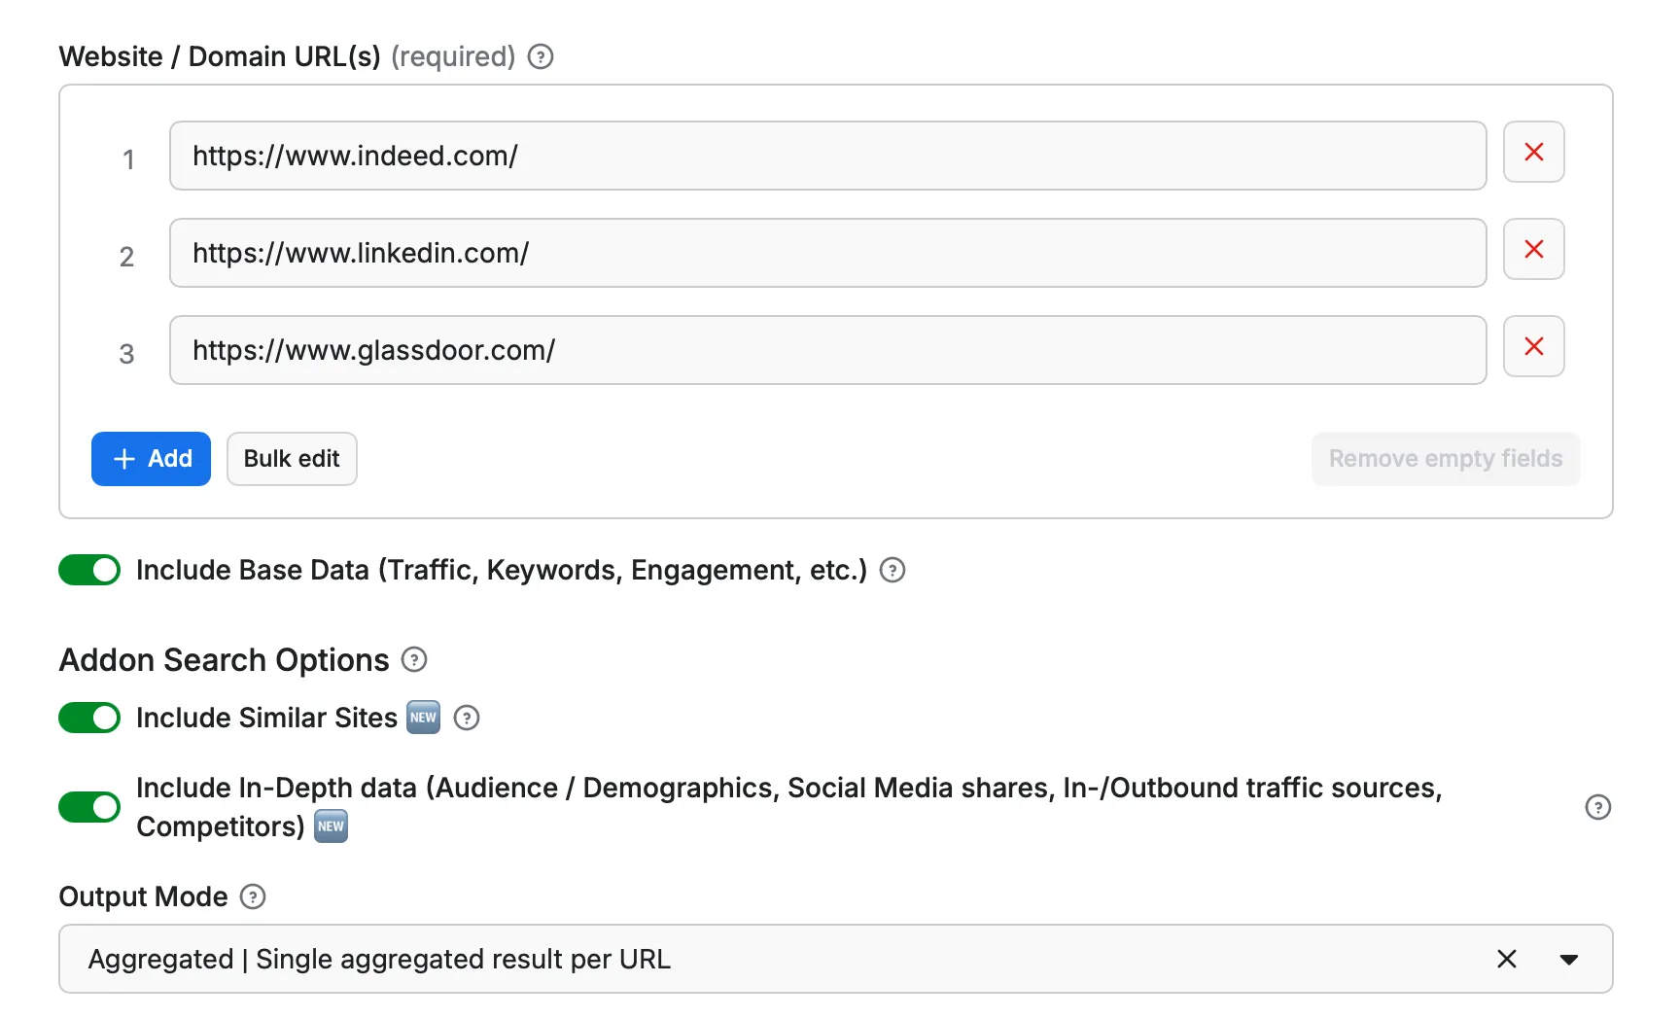This screenshot has height=1019, width=1680.
Task: Remove the linkedin.com URL row
Action: tap(1533, 249)
